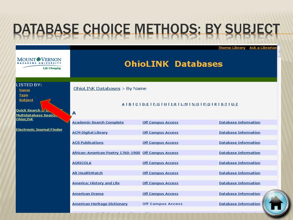Open ACM Digital Library database
Viewport: 293px width, 220px height.
(90, 132)
